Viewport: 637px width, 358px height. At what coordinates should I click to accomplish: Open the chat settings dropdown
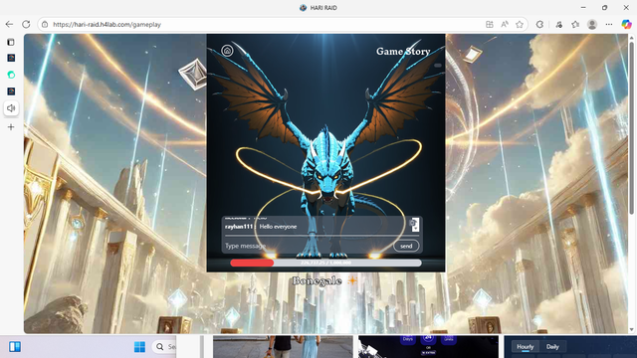pos(414,225)
